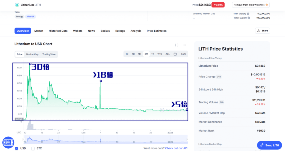
Task: Open the Ratings tab
Action: point(120,31)
